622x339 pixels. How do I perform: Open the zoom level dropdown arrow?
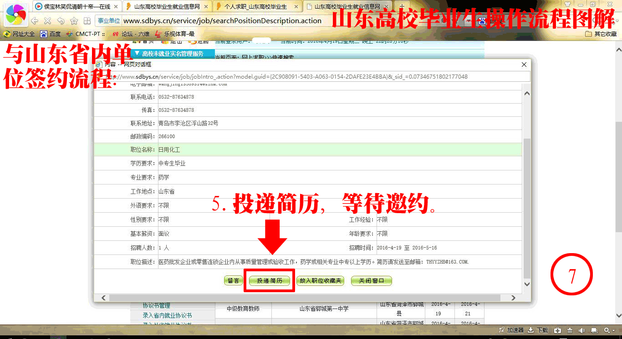(613, 331)
